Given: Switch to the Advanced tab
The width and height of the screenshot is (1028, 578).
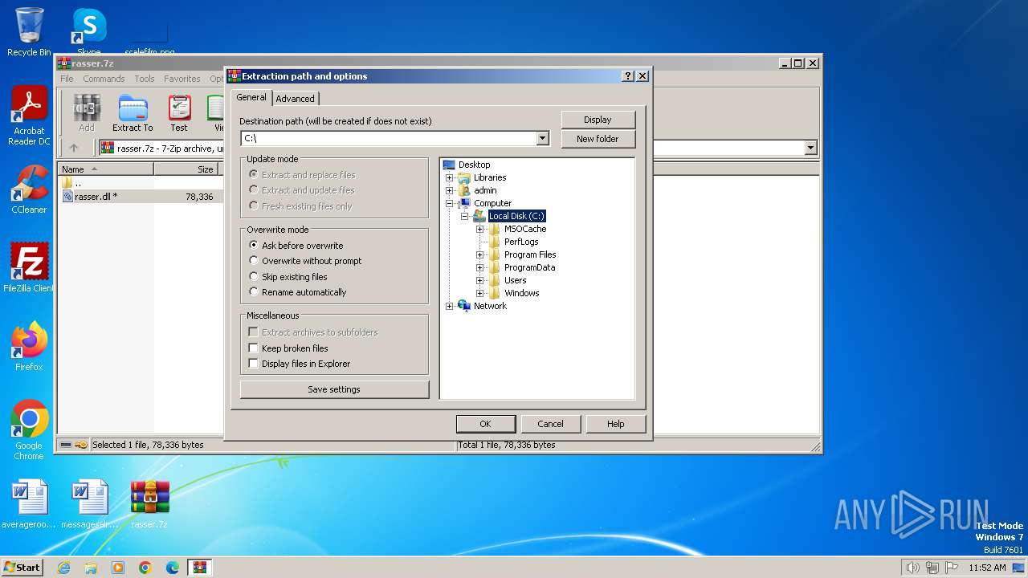Looking at the screenshot, I should (296, 99).
